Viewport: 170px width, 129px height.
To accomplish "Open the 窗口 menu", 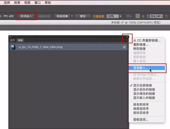I will pyautogui.click(x=37, y=2).
